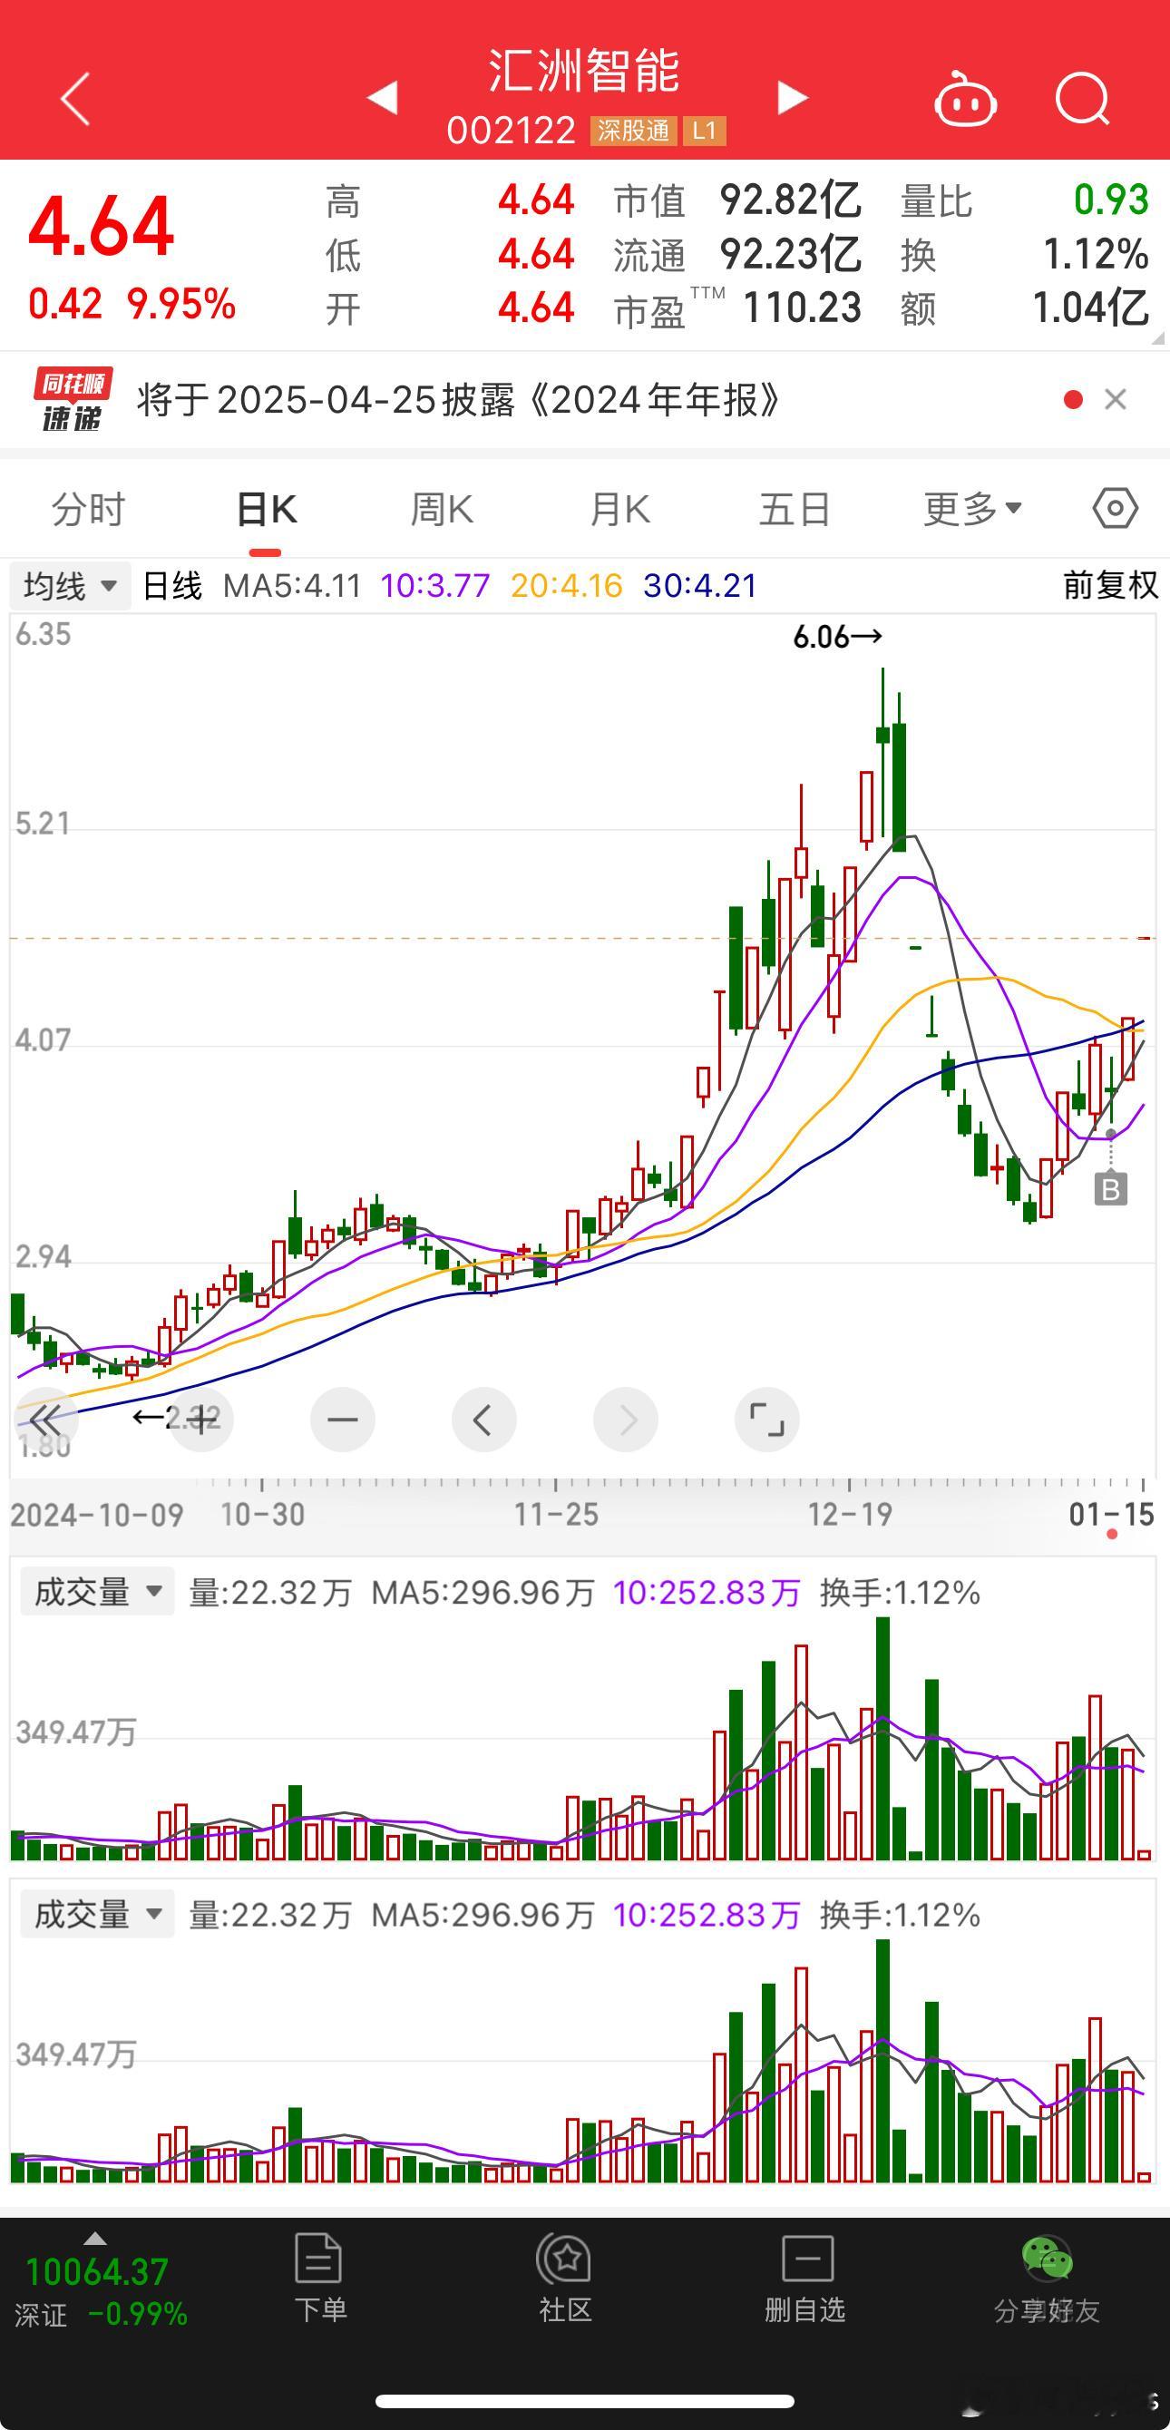Zoom out chart with minus button

click(343, 1420)
